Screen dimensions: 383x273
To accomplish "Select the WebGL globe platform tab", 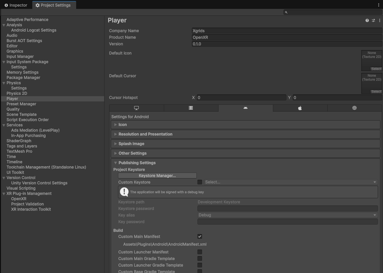I will pyautogui.click(x=354, y=108).
